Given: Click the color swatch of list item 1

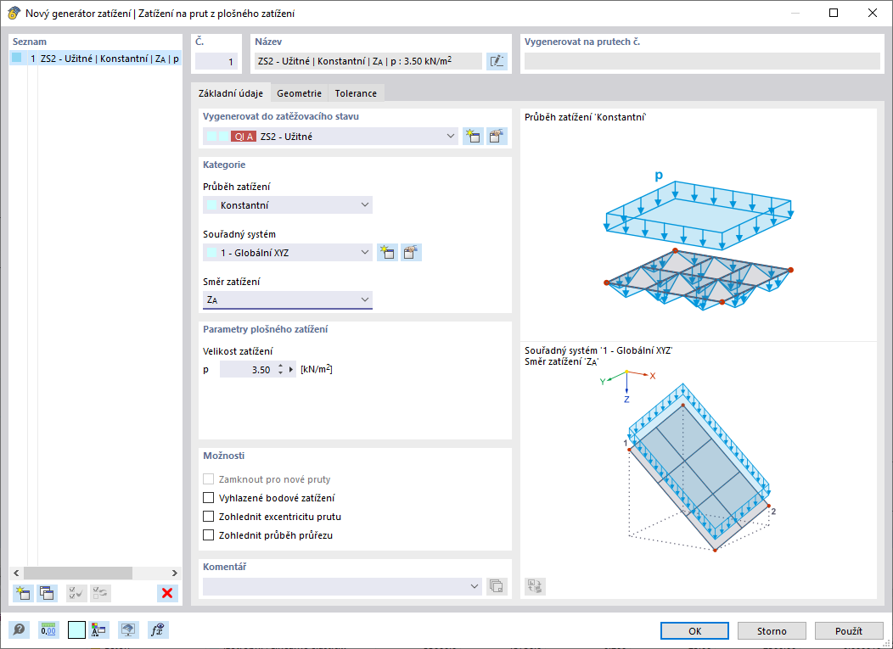Looking at the screenshot, I should [x=16, y=58].
